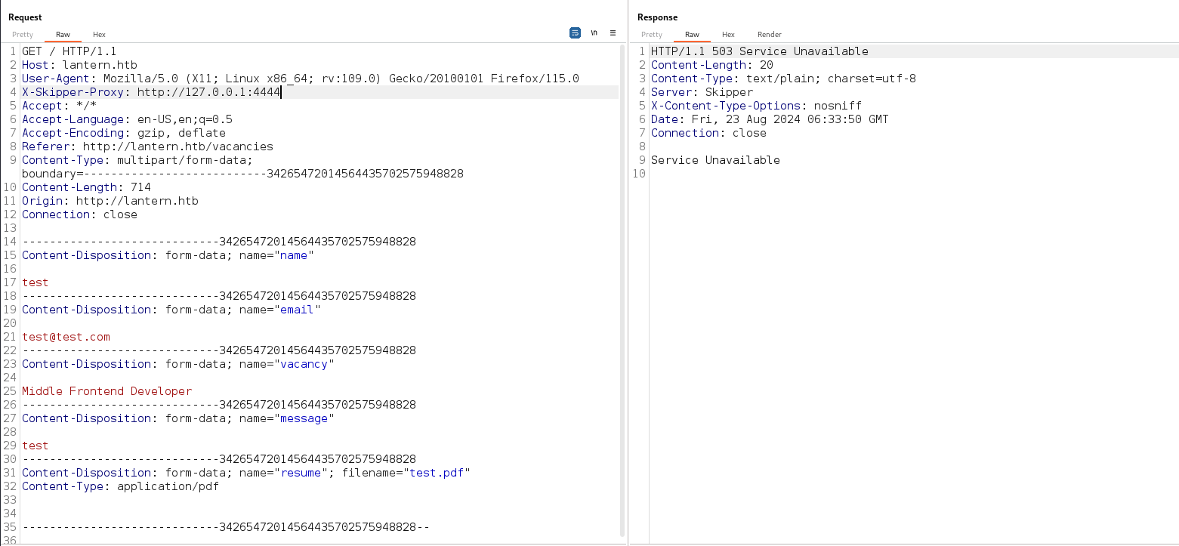This screenshot has width=1179, height=546.
Task: Click the '503 Service Unavailable' status line
Action: pos(760,51)
